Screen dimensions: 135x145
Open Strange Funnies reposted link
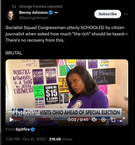(41, 6)
